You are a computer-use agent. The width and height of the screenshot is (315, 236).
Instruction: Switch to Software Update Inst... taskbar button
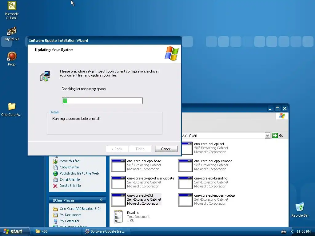click(x=106, y=231)
